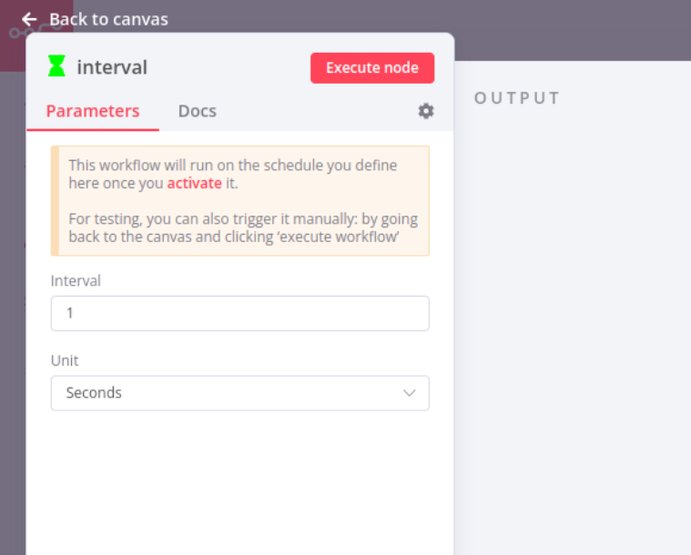Click the 'Back to canvas' text
The image size is (691, 555).
pos(108,19)
